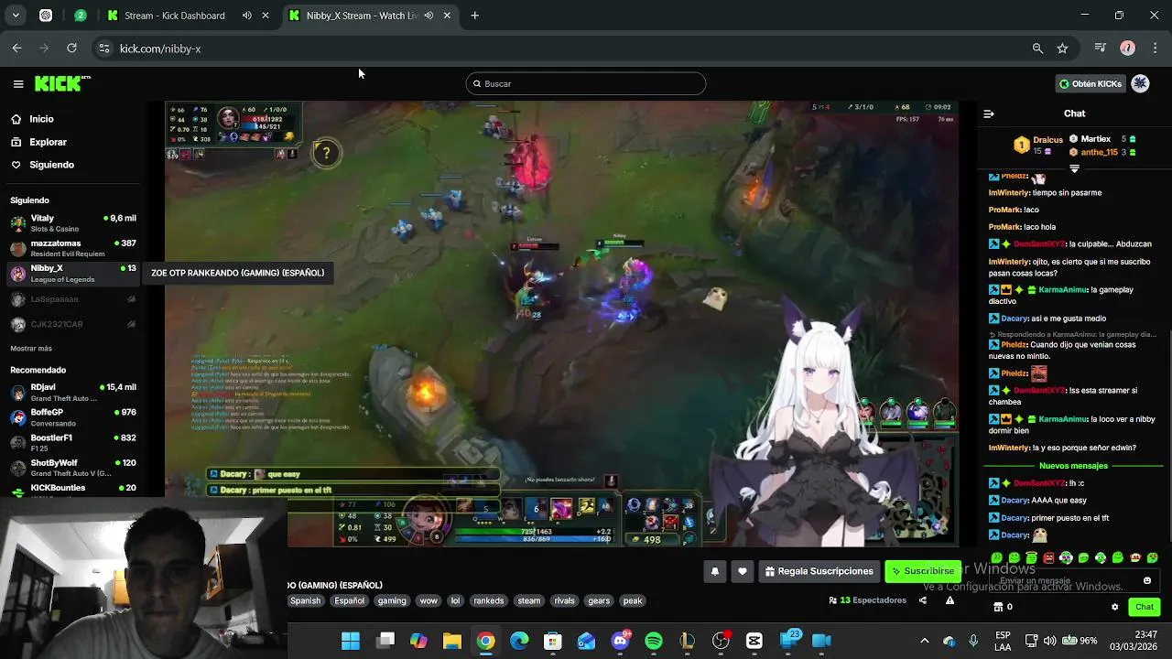Open the chat shop icon showing 0
The height and width of the screenshot is (659, 1172).
(x=1004, y=607)
